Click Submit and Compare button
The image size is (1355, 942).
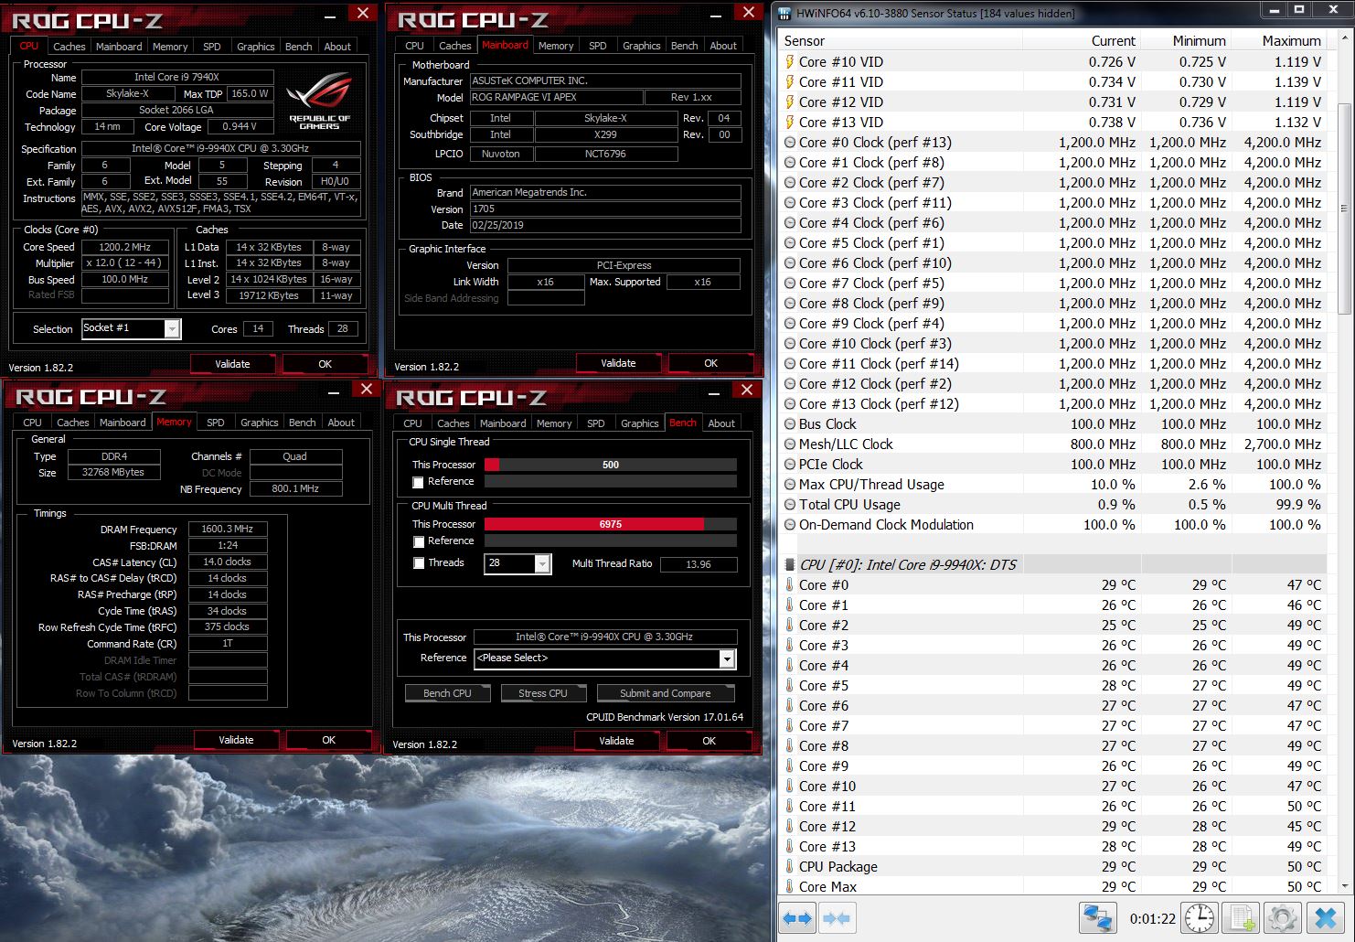[x=665, y=693]
